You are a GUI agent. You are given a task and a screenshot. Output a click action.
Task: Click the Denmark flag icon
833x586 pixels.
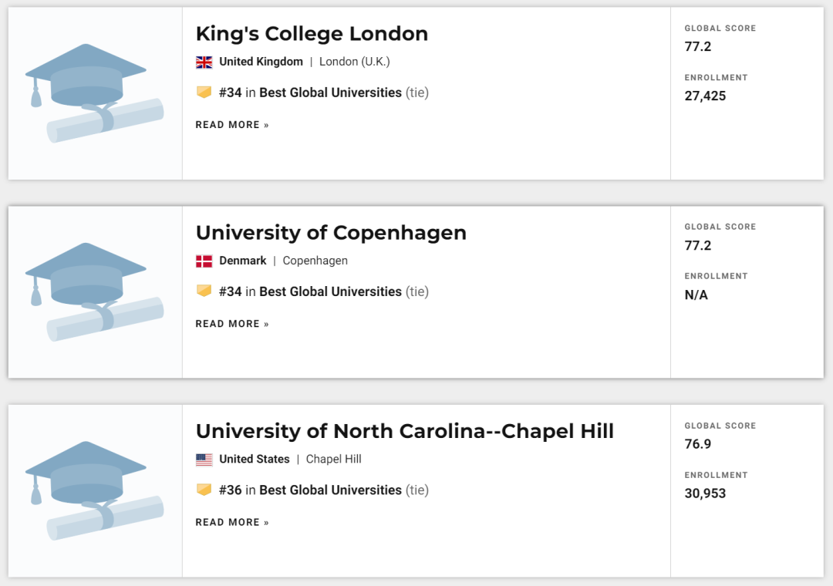tap(204, 261)
